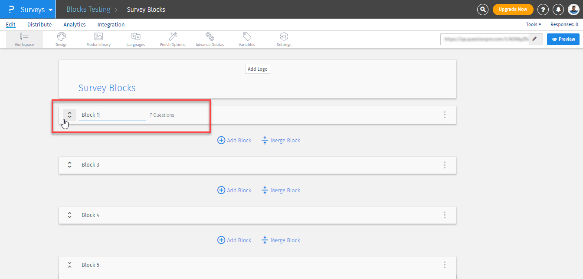Open the Languages icon
The image size is (583, 279).
136,39
